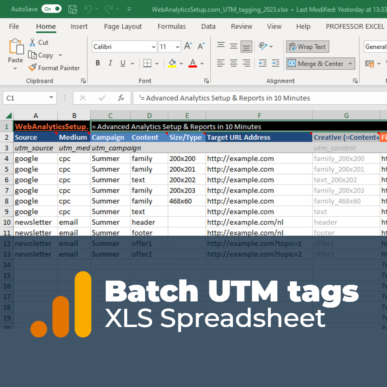The width and height of the screenshot is (387, 387).
Task: Open the Alignment dialog launcher
Action: click(x=355, y=81)
